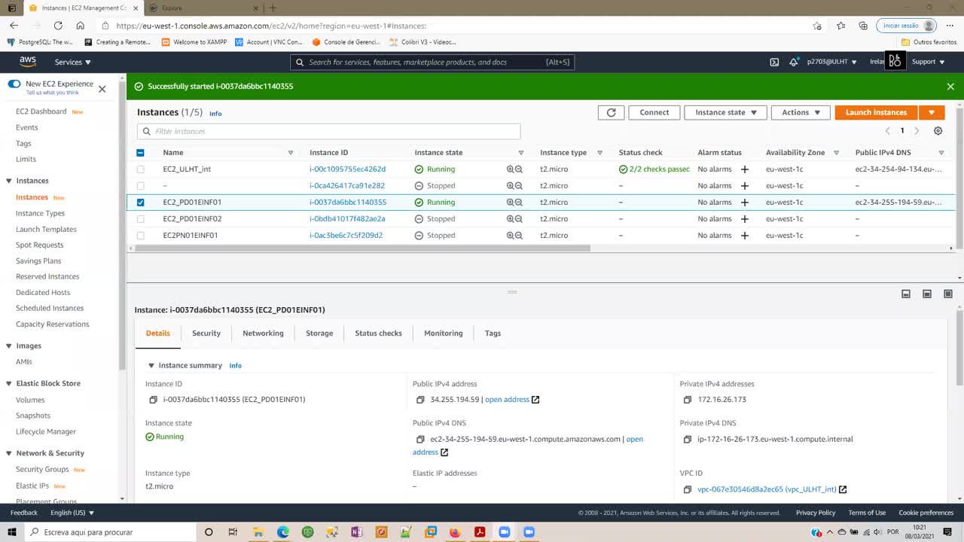964x542 pixels.
Task: Open the Feedback link in the footer
Action: 24,513
